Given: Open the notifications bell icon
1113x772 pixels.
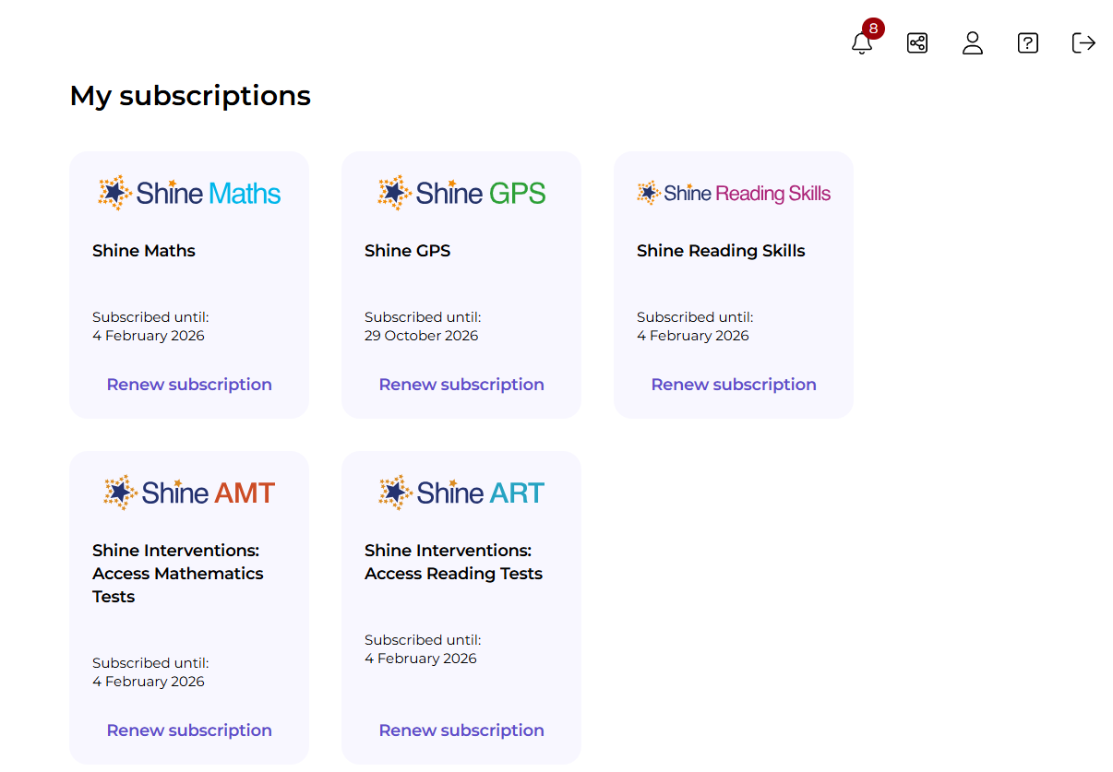Looking at the screenshot, I should click(862, 43).
